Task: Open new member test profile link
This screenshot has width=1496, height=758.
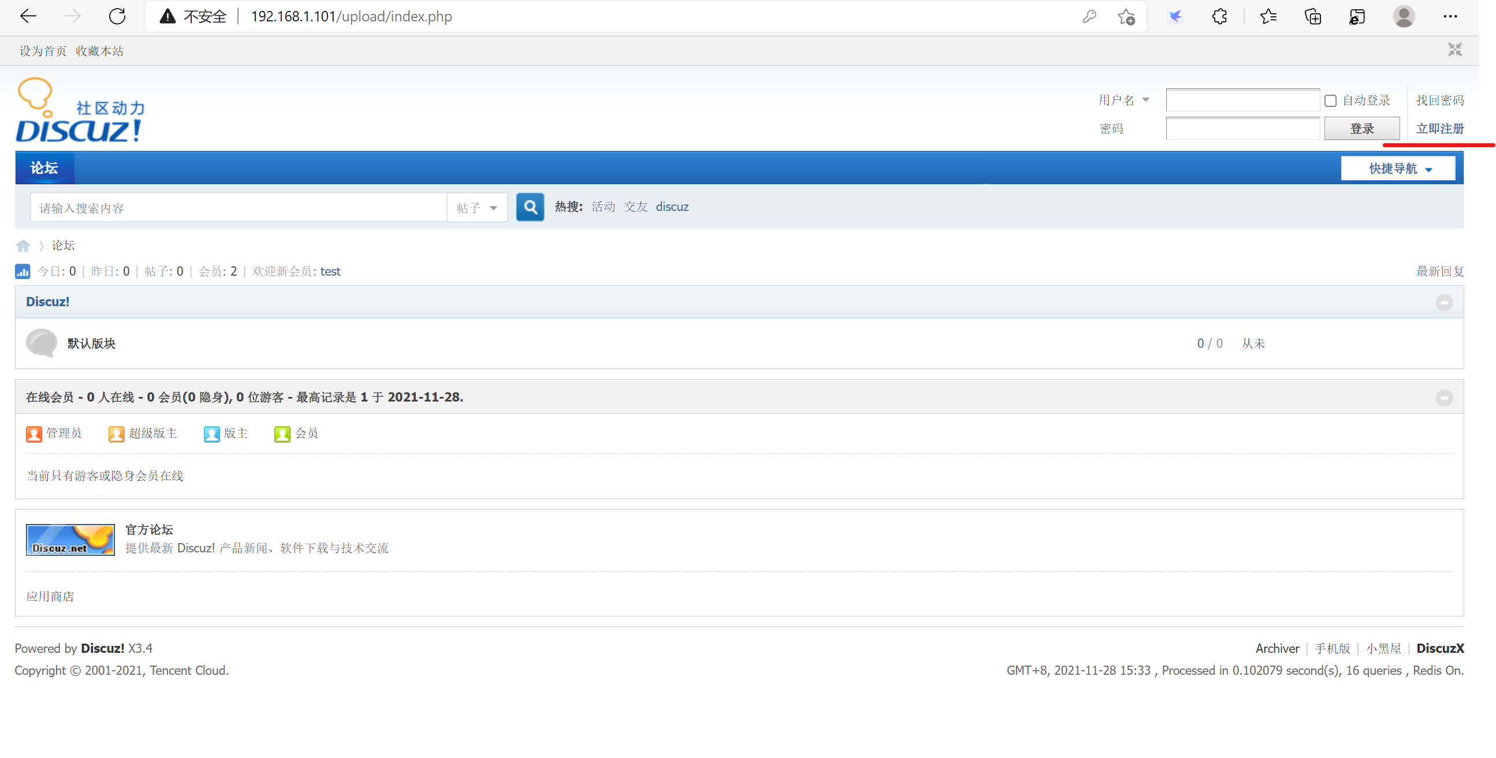Action: (330, 272)
